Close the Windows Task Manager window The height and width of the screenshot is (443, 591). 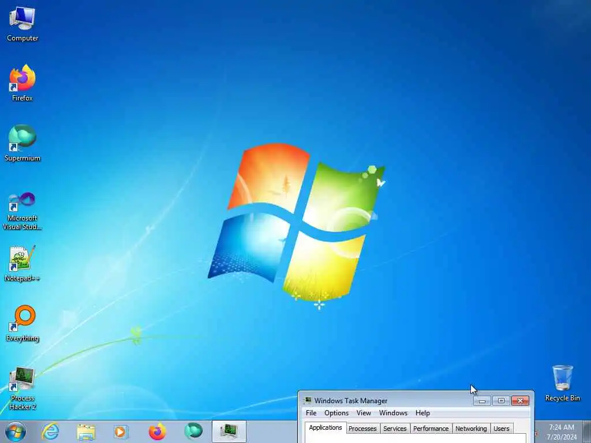click(x=520, y=401)
